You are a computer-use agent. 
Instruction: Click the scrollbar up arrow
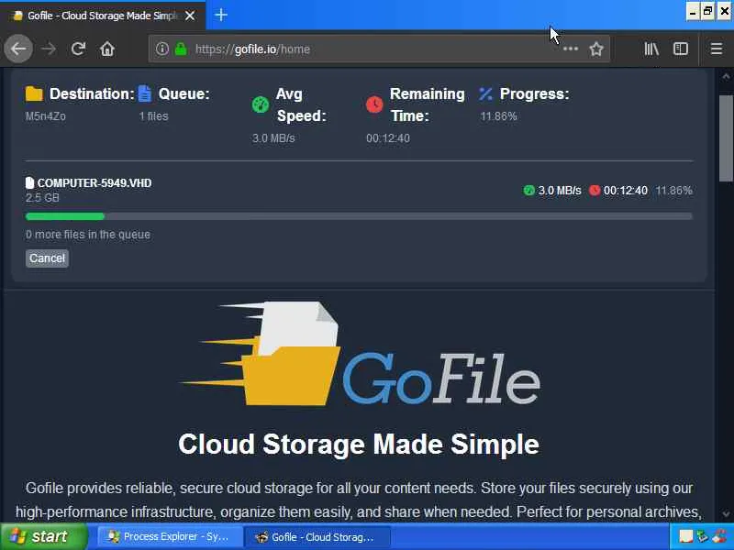(x=726, y=76)
